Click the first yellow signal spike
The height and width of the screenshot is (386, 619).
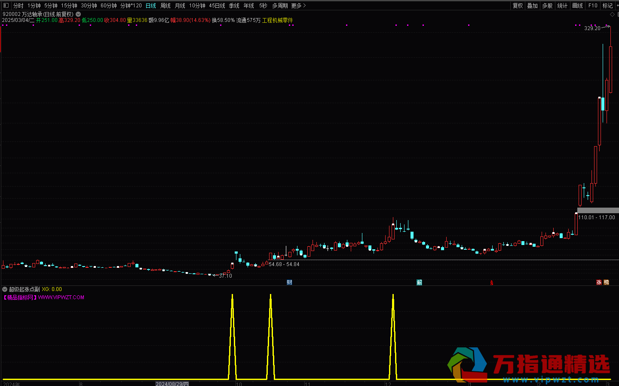coord(233,337)
